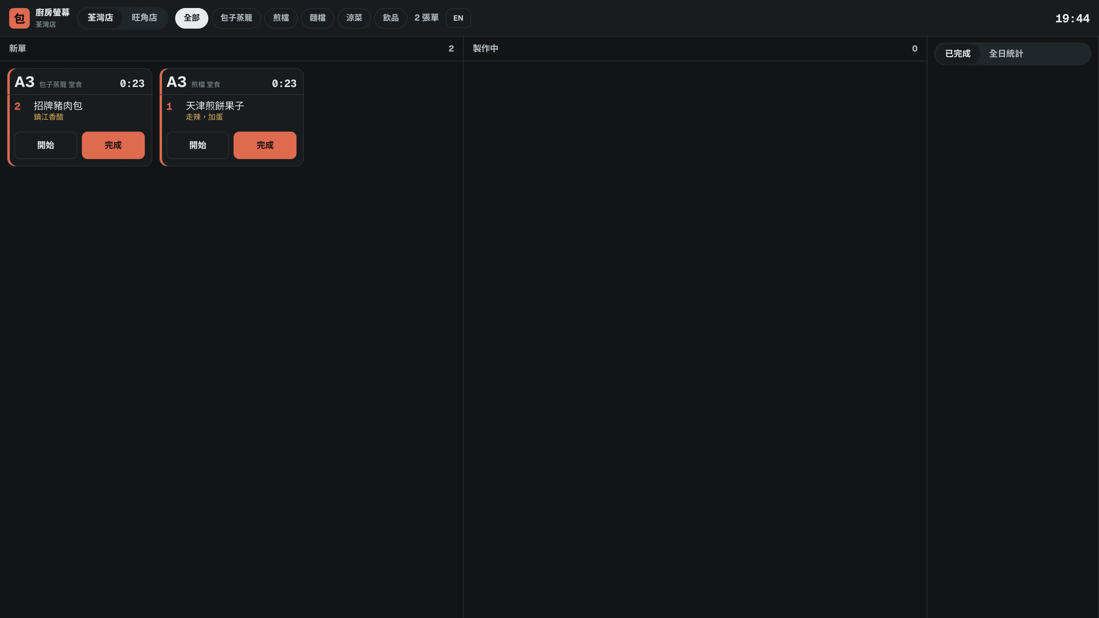Screen dimensions: 1099x618
Task: Click the 天津煎餅果子 item name
Action: [215, 106]
